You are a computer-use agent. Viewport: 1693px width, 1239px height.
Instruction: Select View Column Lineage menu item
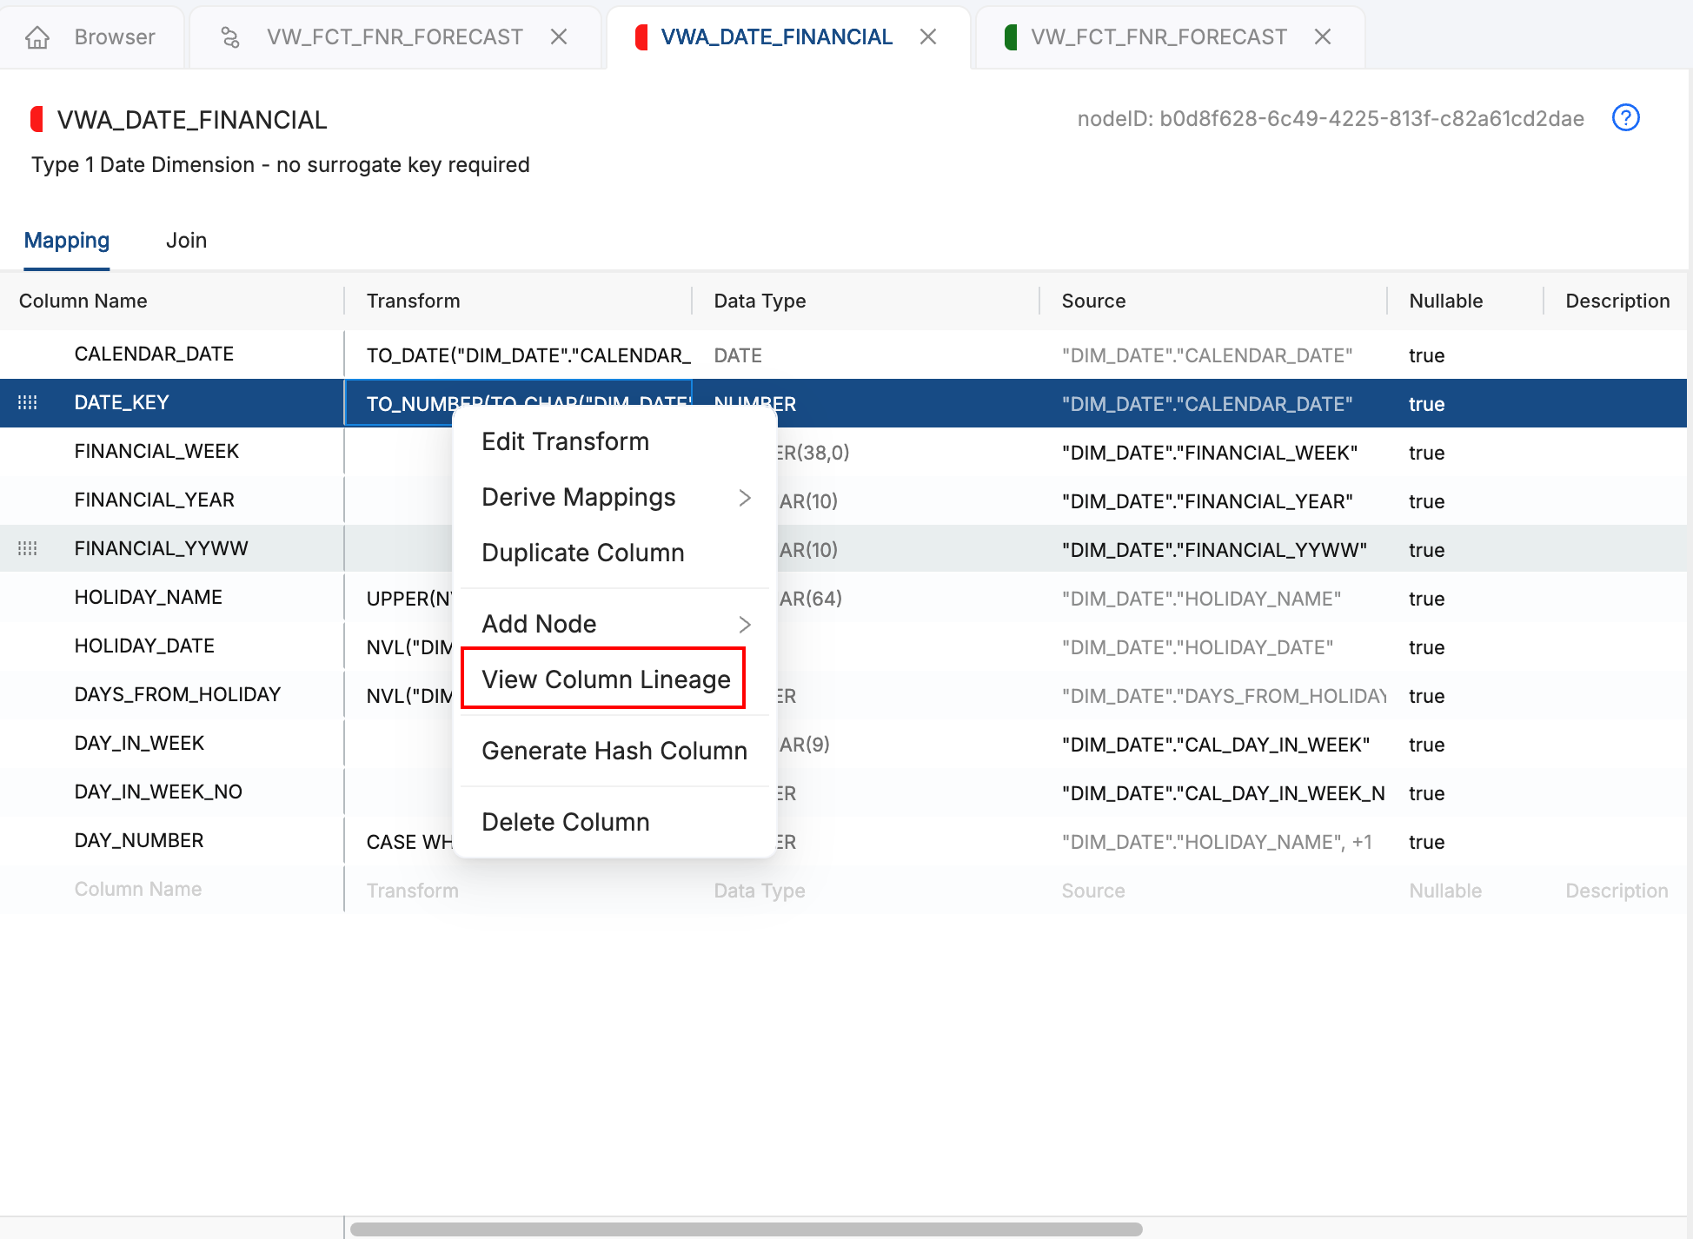(x=606, y=679)
